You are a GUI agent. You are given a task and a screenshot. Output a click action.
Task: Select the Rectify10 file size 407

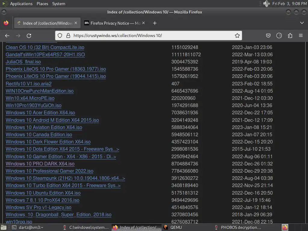point(175,84)
